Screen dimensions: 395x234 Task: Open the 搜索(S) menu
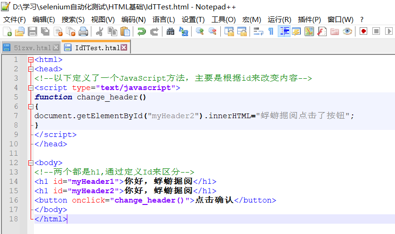coord(73,20)
